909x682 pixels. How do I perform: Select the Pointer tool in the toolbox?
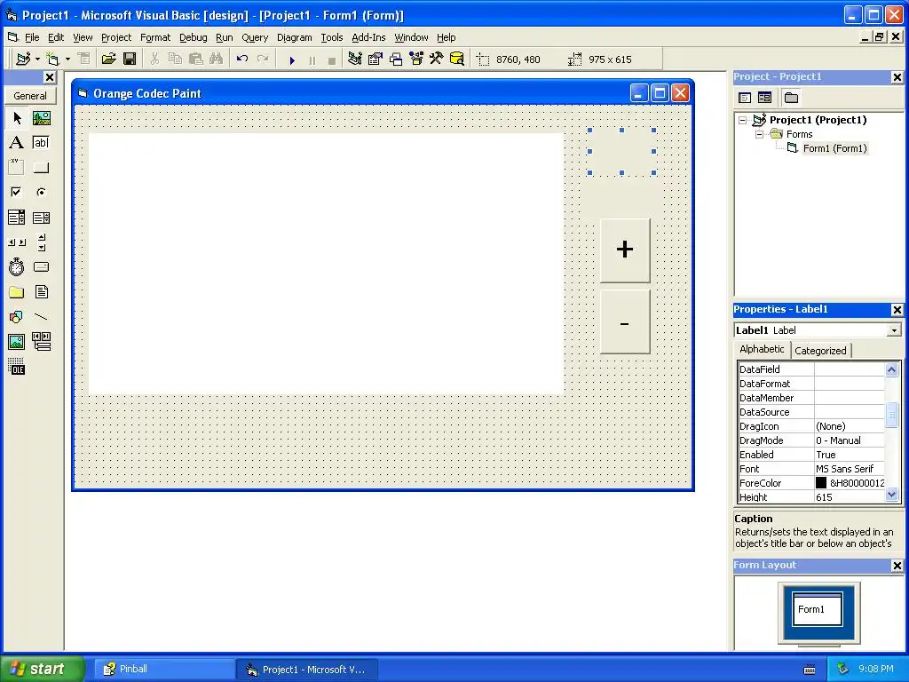[17, 118]
